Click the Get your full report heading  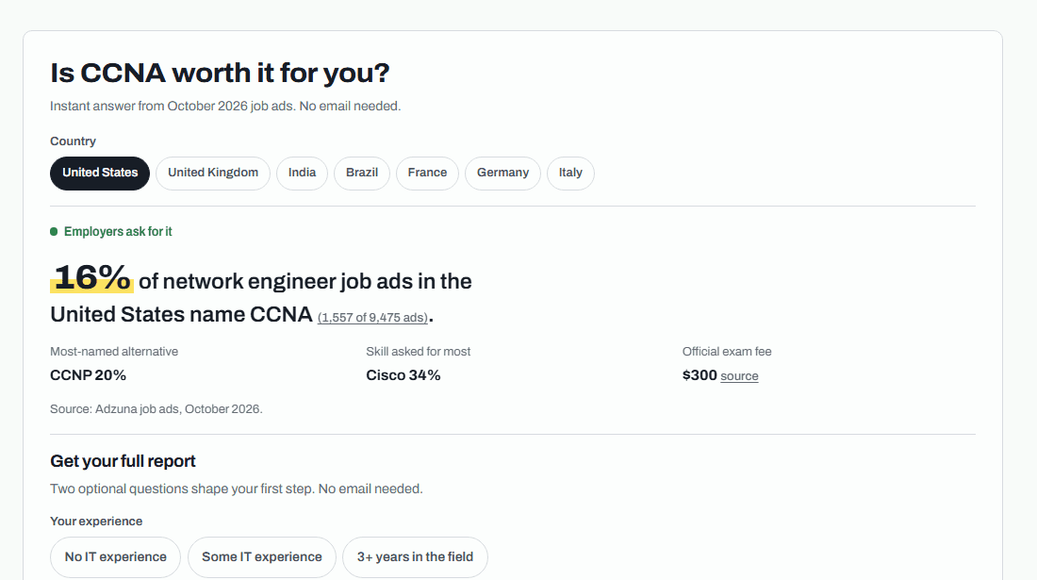[x=123, y=461]
